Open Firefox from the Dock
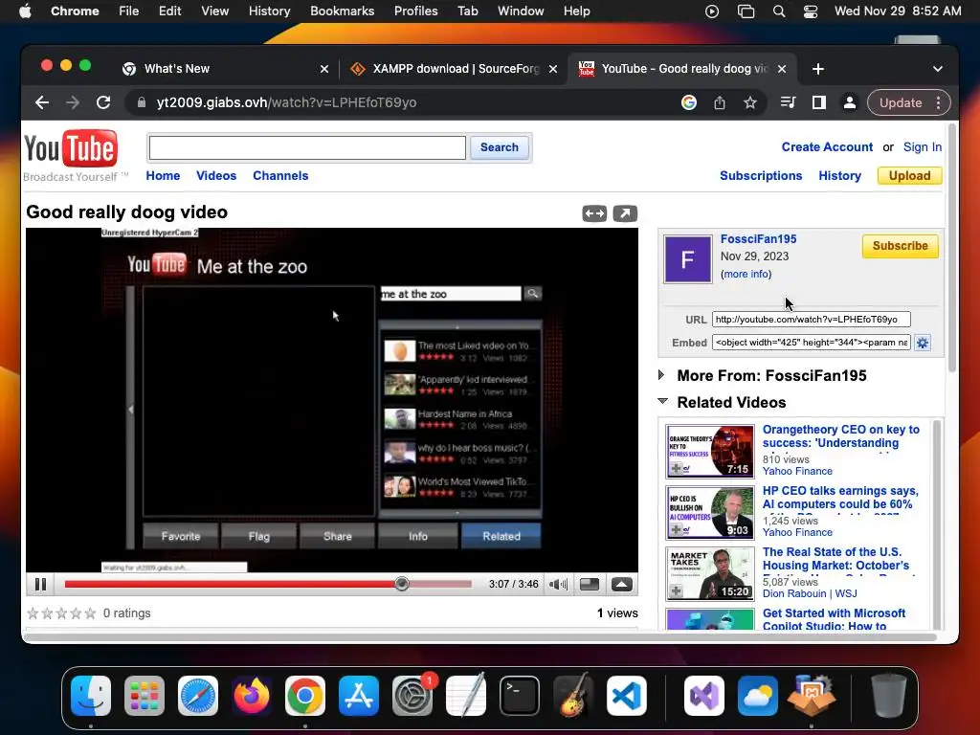 pyautogui.click(x=252, y=696)
